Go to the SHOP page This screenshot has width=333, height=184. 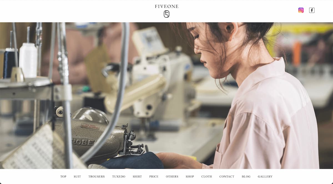[x=190, y=177]
